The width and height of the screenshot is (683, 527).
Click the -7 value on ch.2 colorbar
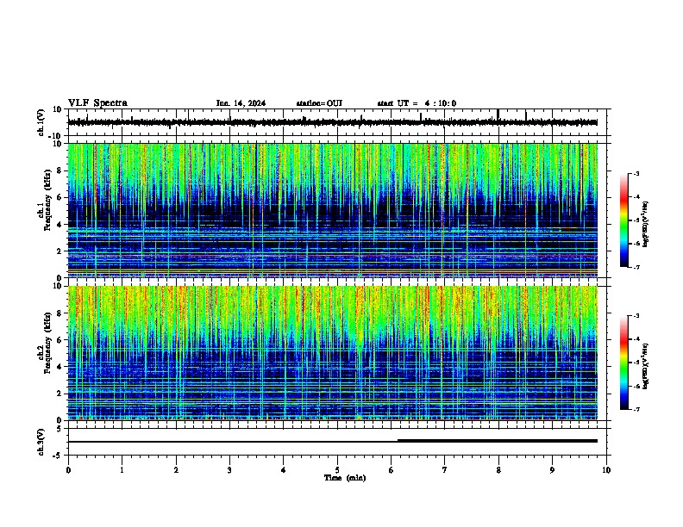tap(636, 409)
